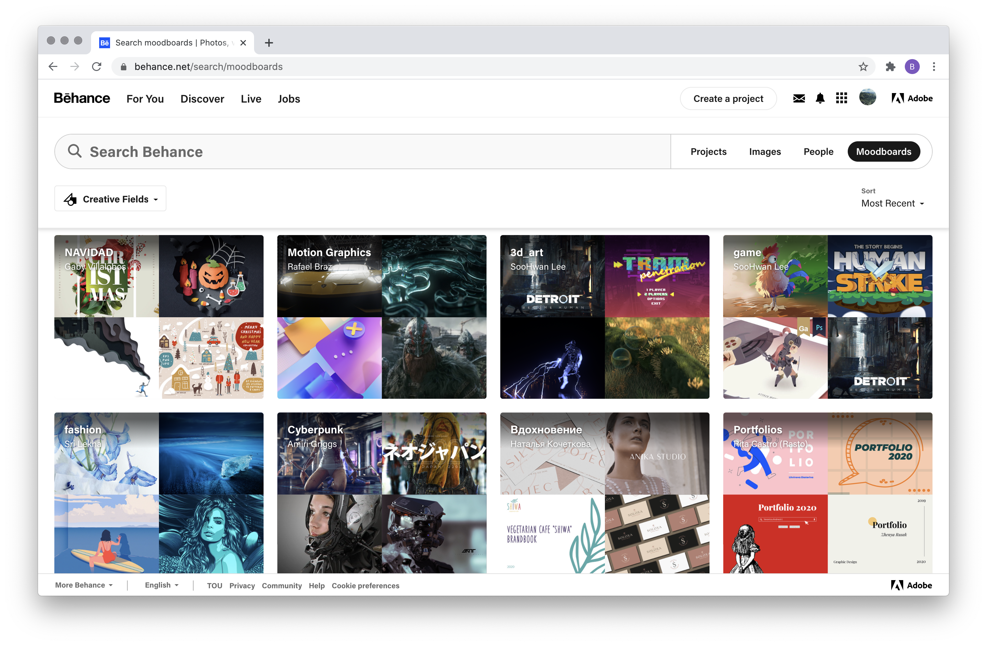Click author Amiri Griggs
This screenshot has width=987, height=646.
pyautogui.click(x=312, y=444)
